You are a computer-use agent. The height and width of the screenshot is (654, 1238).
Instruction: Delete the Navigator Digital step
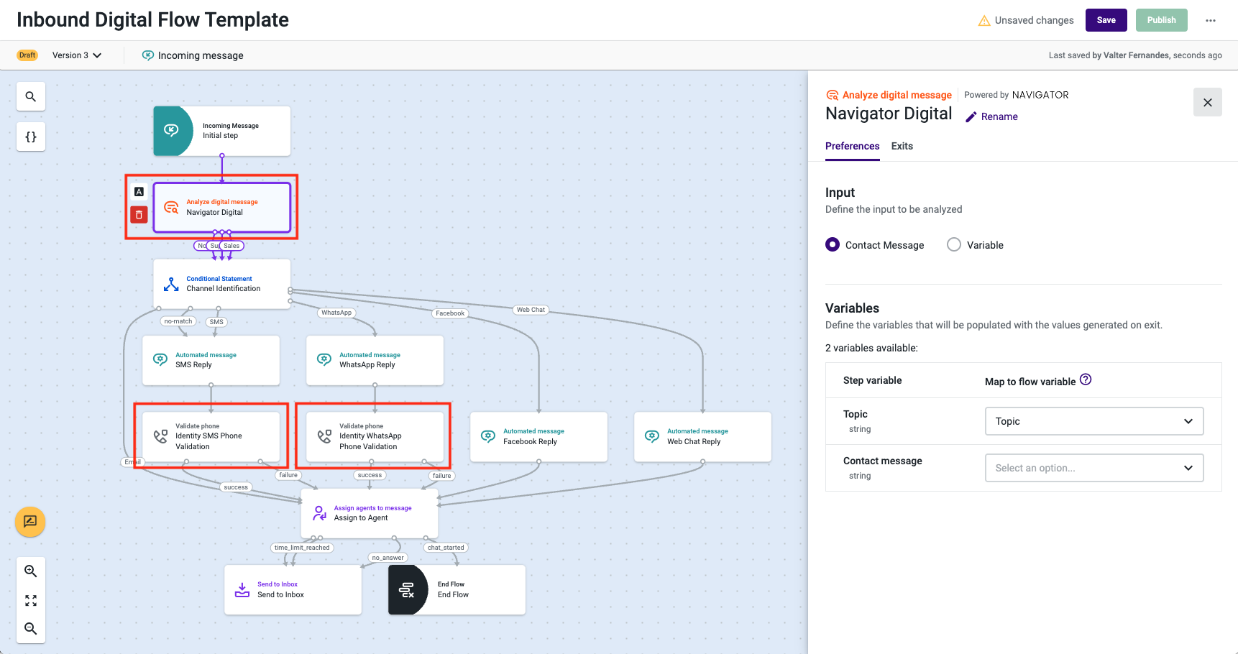coord(139,214)
